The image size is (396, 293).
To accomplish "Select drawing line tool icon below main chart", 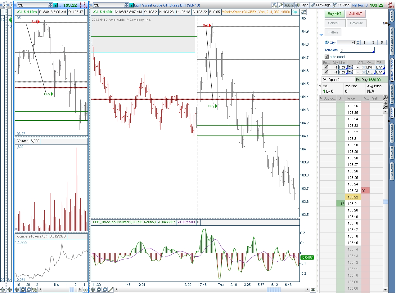I will 110,290.
